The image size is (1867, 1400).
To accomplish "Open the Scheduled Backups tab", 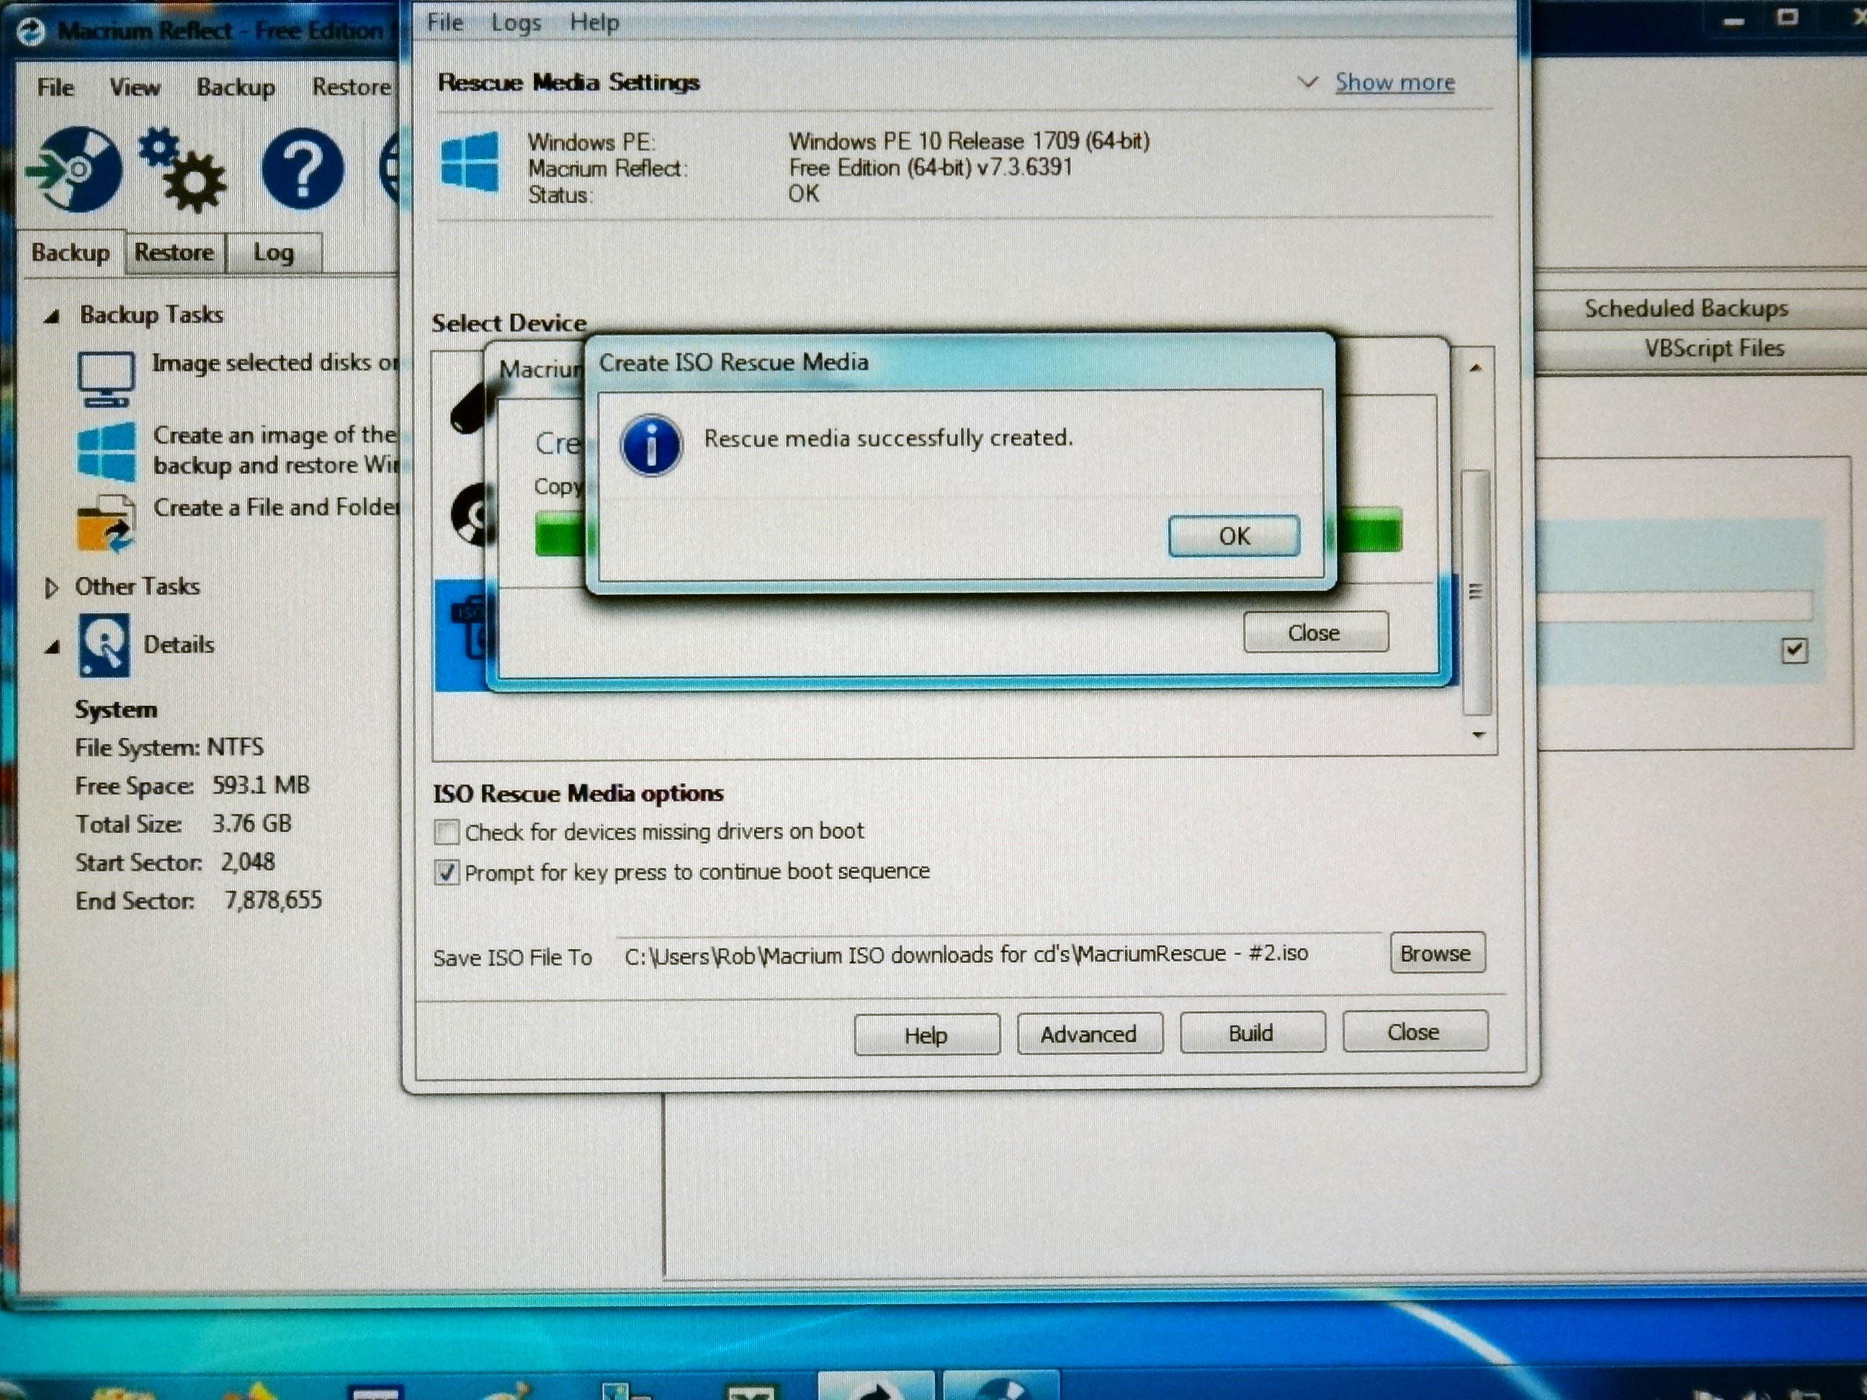I will 1685,308.
